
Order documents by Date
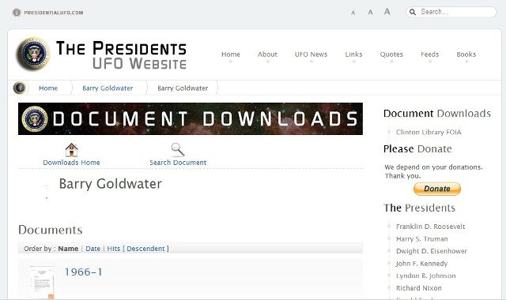pos(93,249)
